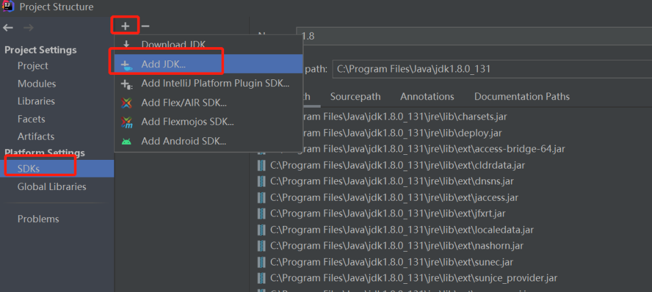Choose Download JDK from the popup menu
652x292 pixels.
point(208,45)
